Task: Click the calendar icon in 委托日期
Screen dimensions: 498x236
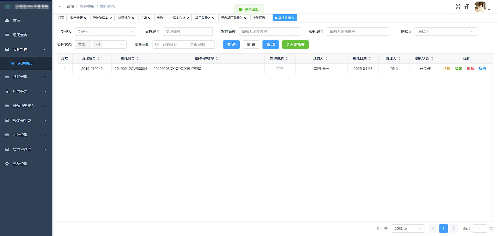Action: click(x=157, y=45)
